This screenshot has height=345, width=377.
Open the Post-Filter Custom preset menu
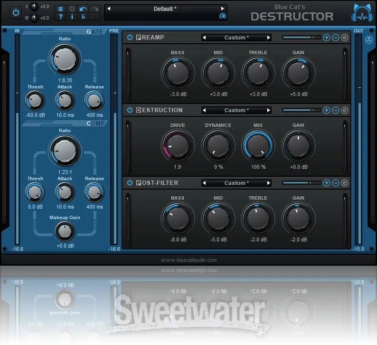[x=236, y=183]
